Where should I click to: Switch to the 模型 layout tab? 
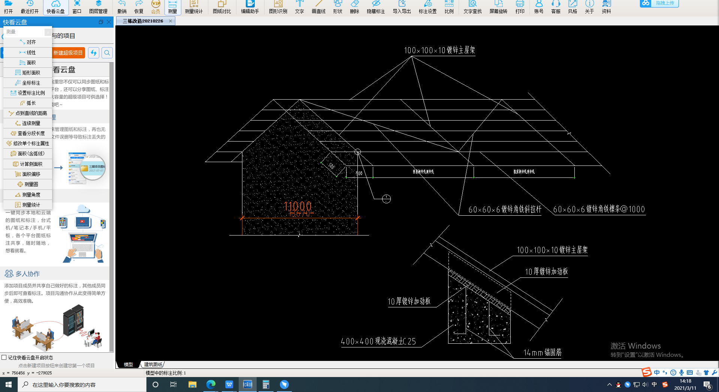129,364
